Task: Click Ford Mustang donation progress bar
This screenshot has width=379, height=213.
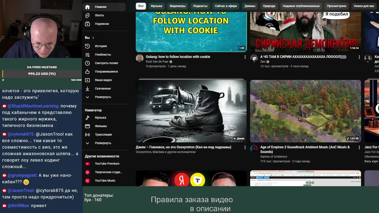Action: pos(42,74)
